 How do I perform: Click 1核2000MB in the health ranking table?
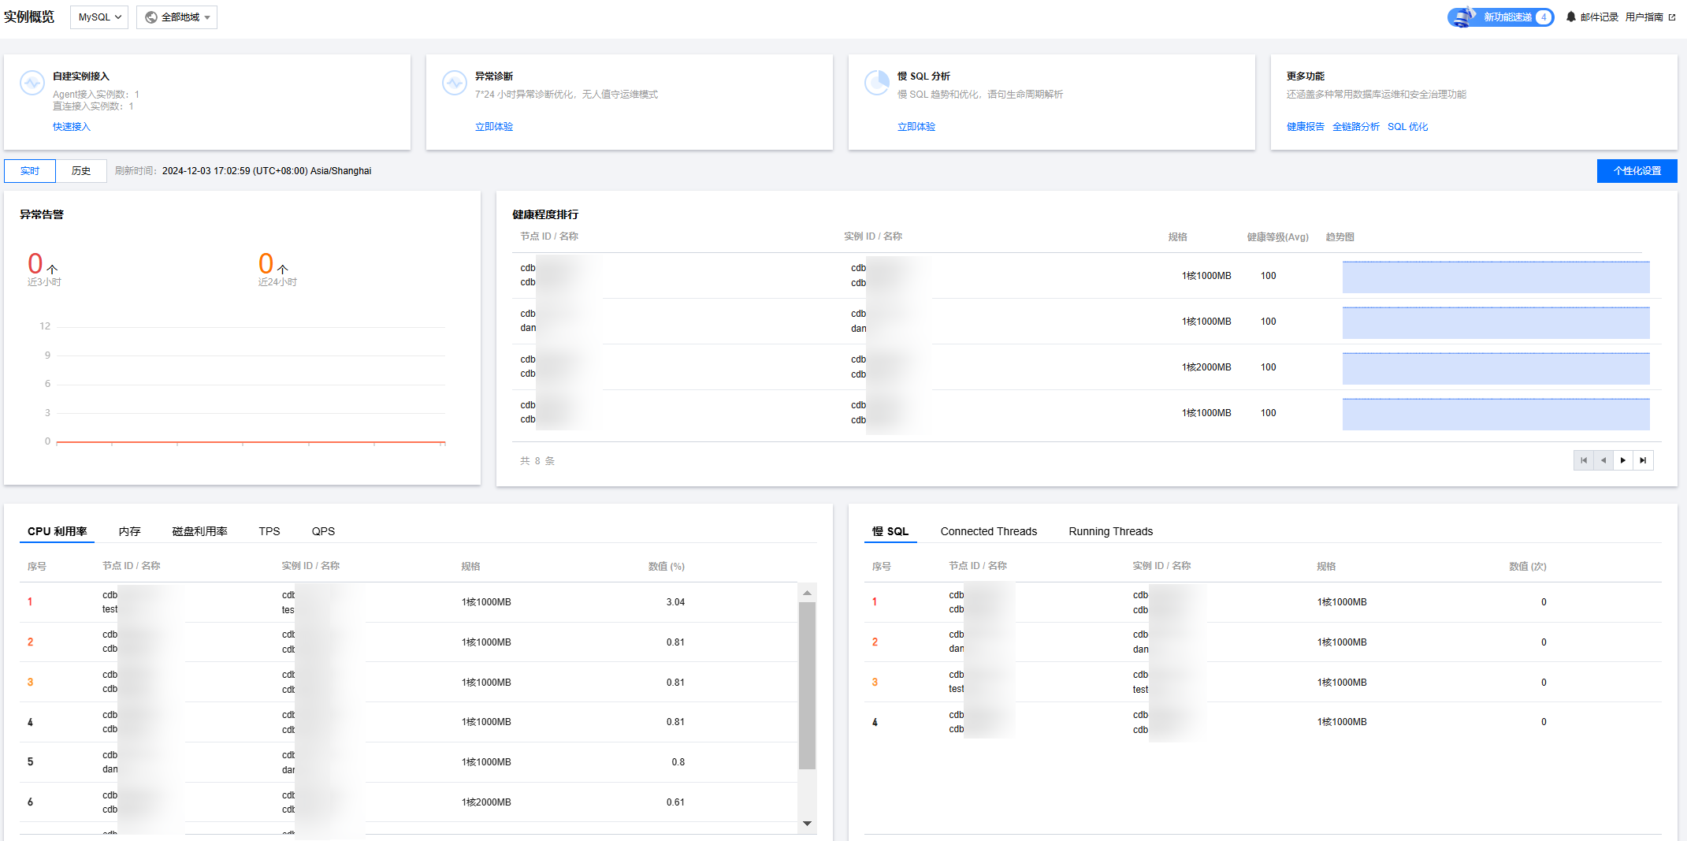pos(1206,367)
